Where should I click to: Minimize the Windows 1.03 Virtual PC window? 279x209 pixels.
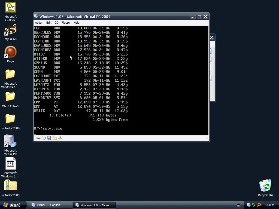click(x=193, y=17)
